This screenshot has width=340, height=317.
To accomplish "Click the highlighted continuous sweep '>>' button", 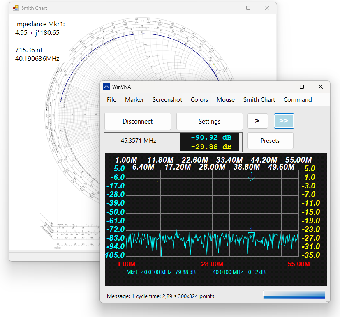I will pyautogui.click(x=284, y=121).
